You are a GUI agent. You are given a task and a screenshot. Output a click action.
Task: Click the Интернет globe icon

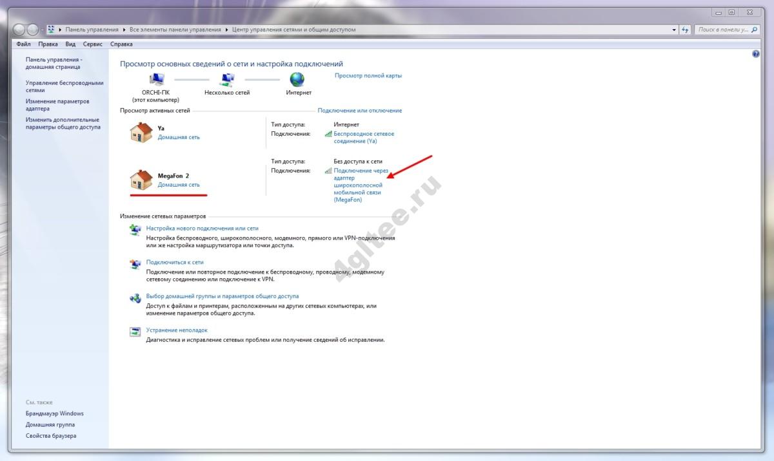pyautogui.click(x=297, y=79)
